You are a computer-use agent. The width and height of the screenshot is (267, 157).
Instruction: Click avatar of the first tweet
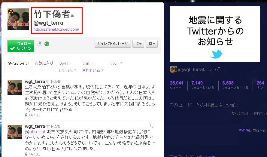(x=15, y=88)
